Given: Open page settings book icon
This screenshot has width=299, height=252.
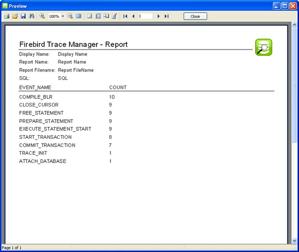Looking at the screenshot, I should [x=106, y=16].
